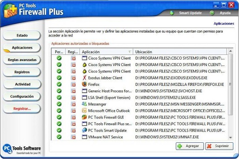Image resolution: width=239 pixels, height=159 pixels.
Task: Click the list scrollbar down arrow
Action: click(x=231, y=138)
